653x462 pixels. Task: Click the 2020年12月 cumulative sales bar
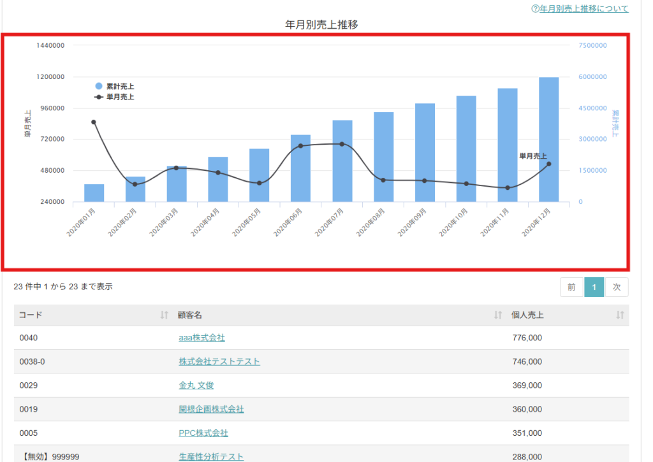click(x=548, y=140)
